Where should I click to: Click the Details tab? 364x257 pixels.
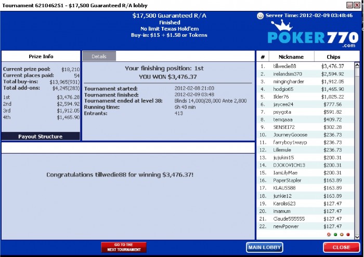99,56
